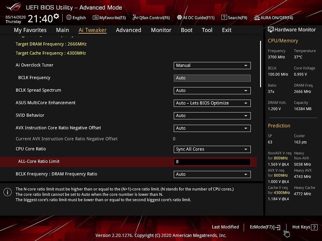Open the Advanced tab

[x=128, y=30]
